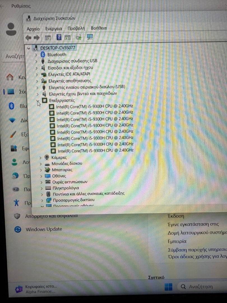
Task: Click the battery icon beside Μπαταρίες
Action: 47,170
